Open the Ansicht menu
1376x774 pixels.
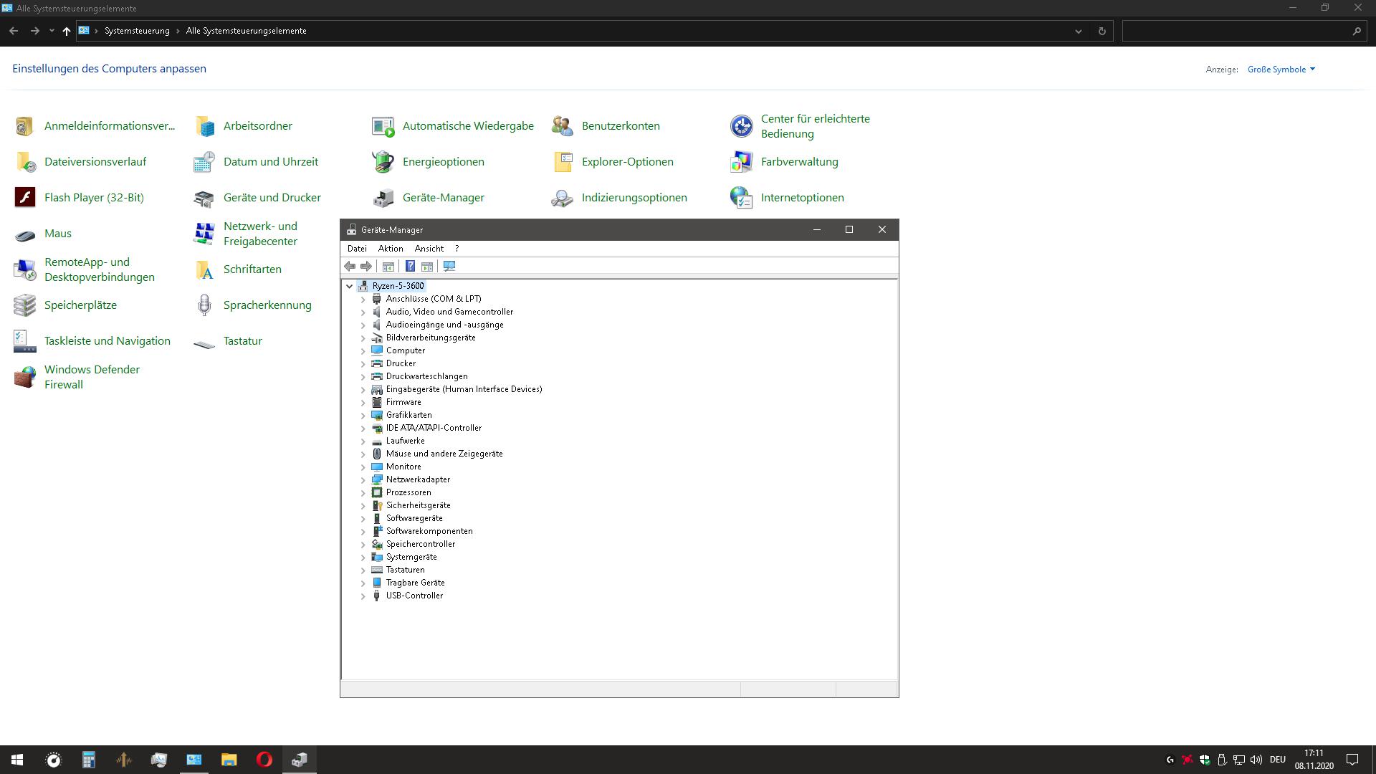point(429,249)
